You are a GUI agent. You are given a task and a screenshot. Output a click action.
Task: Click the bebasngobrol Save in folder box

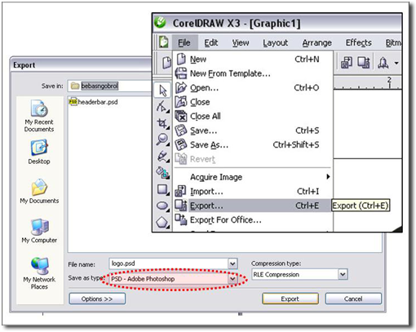coord(110,86)
